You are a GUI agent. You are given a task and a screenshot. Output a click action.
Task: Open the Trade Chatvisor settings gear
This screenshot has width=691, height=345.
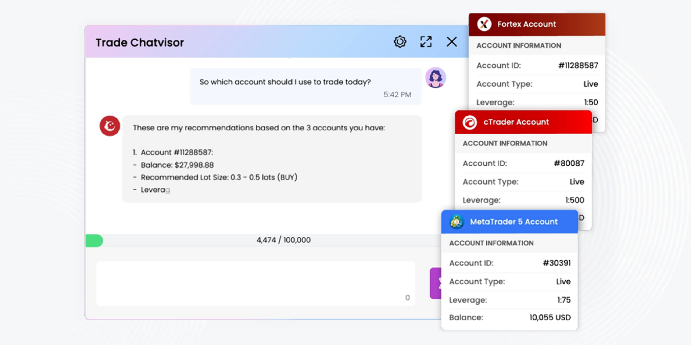click(400, 42)
